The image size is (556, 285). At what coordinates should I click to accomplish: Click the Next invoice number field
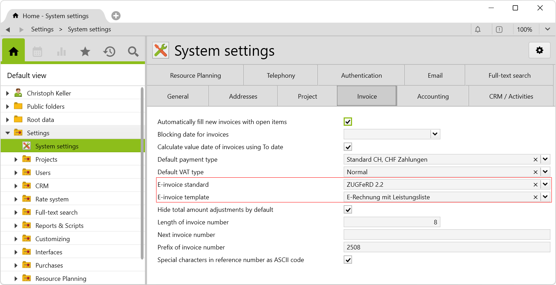[447, 234]
